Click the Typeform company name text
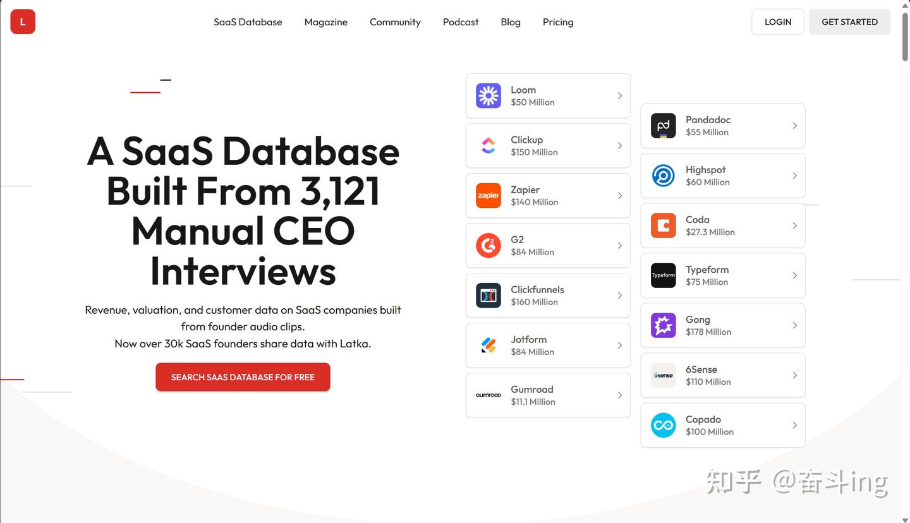This screenshot has width=910, height=523. click(707, 270)
